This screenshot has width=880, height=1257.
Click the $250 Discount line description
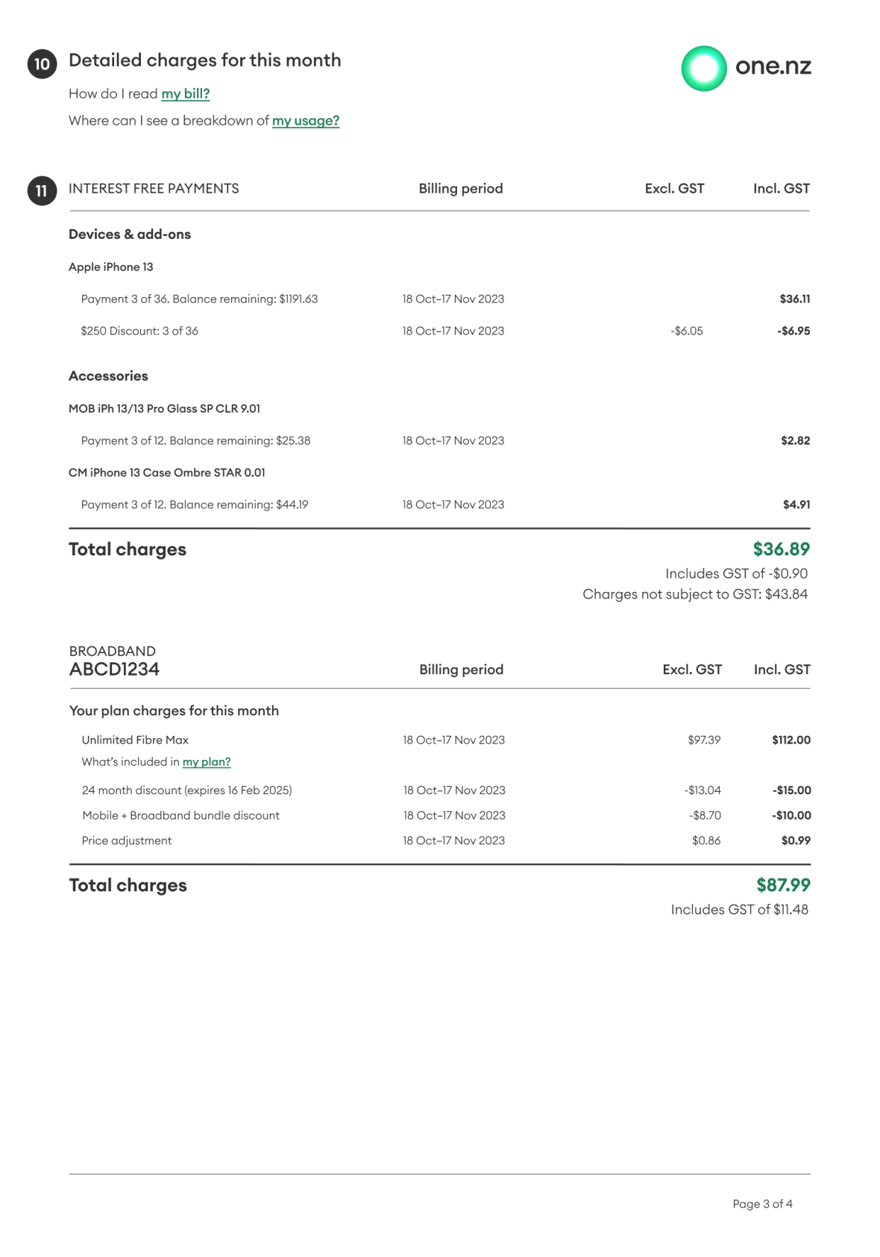[x=139, y=331]
